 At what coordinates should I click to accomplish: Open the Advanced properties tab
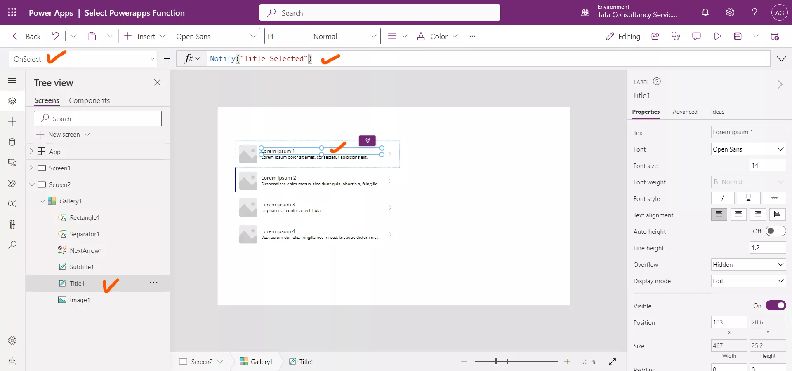pyautogui.click(x=685, y=112)
